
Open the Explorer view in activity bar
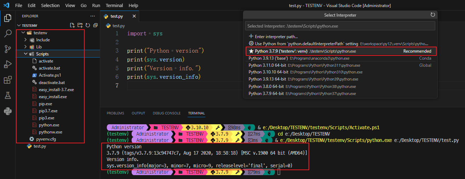[x=7, y=18]
